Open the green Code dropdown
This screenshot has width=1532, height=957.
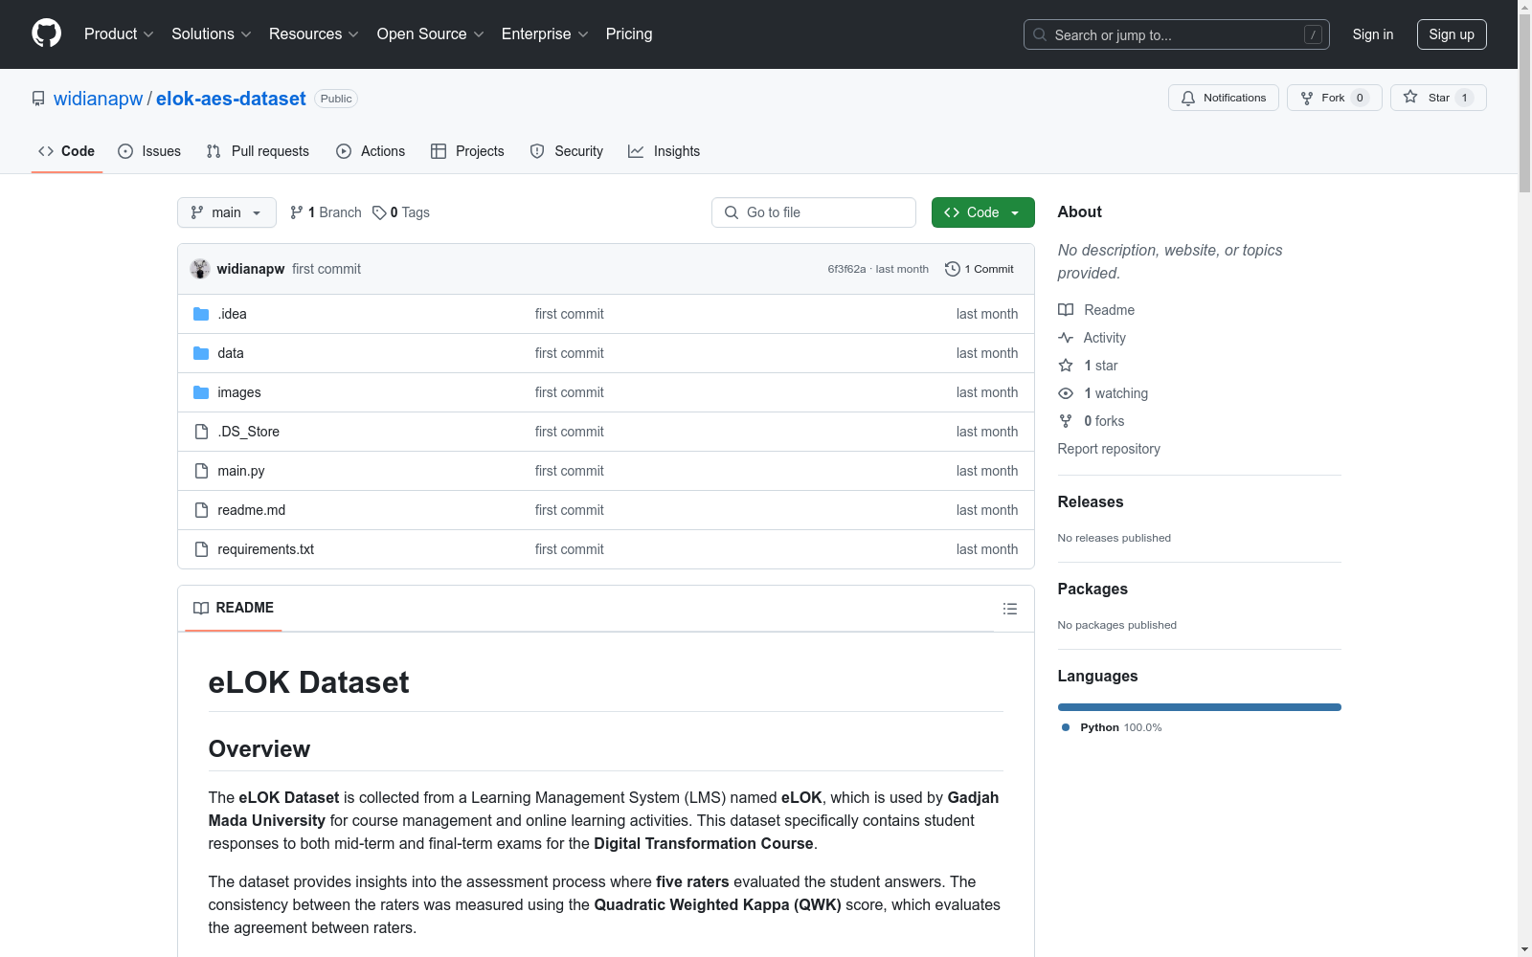(x=982, y=212)
